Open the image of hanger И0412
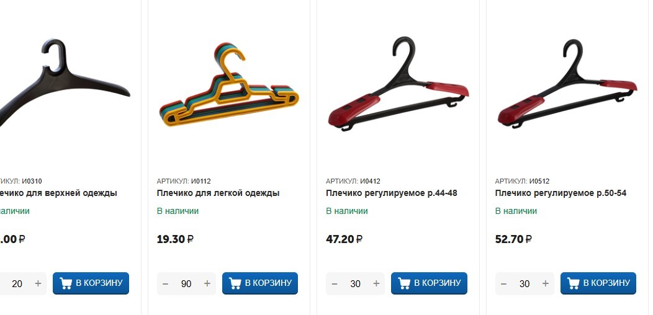Screen dimensions: 653x315 pos(399,84)
